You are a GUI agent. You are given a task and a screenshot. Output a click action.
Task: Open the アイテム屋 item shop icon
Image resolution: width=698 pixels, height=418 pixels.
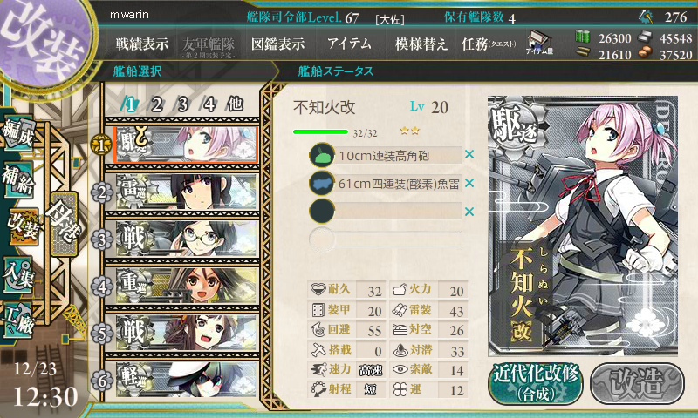click(x=539, y=43)
